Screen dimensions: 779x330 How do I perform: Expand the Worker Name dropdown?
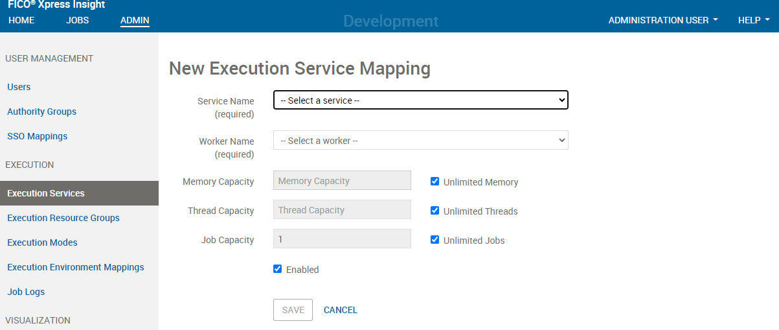(420, 141)
